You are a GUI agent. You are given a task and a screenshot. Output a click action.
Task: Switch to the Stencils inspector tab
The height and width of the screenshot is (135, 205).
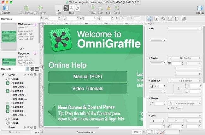pyautogui.click(x=184, y=19)
